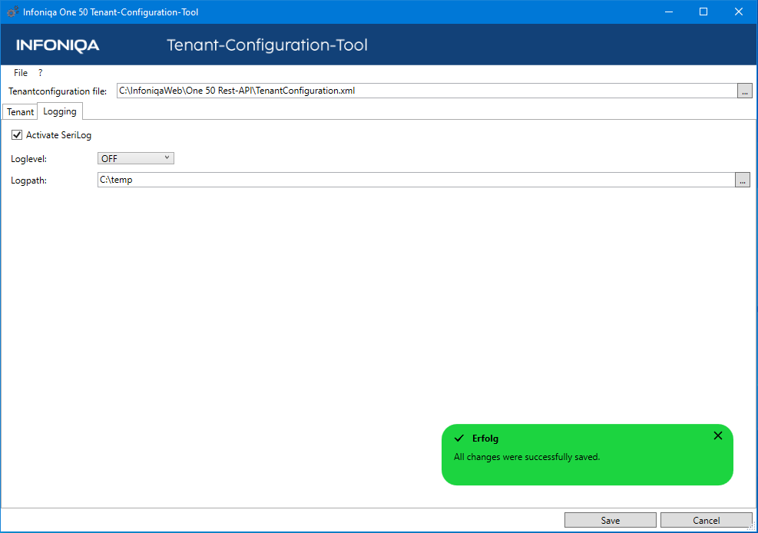Open the File menu
The height and width of the screenshot is (533, 758).
pyautogui.click(x=20, y=73)
